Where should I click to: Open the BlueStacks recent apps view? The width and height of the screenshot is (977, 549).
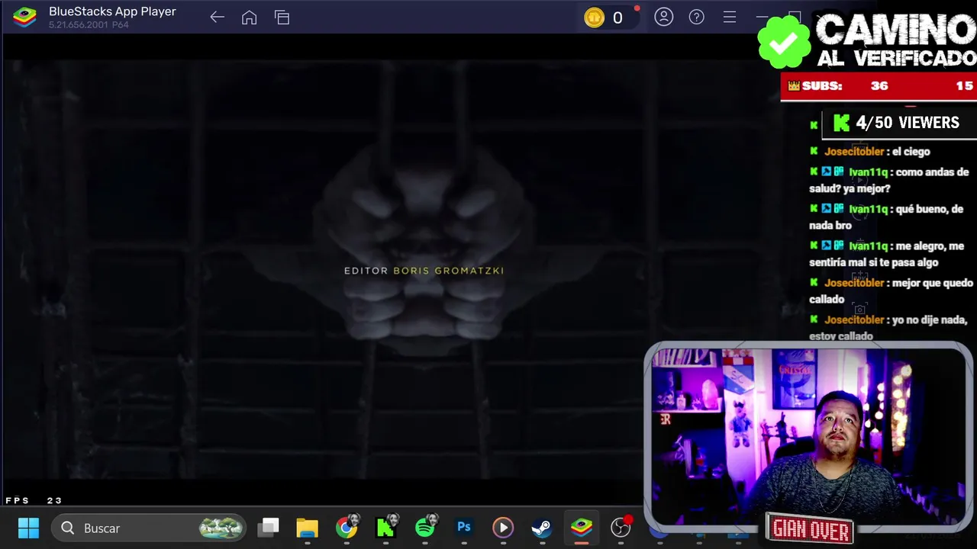pyautogui.click(x=282, y=18)
